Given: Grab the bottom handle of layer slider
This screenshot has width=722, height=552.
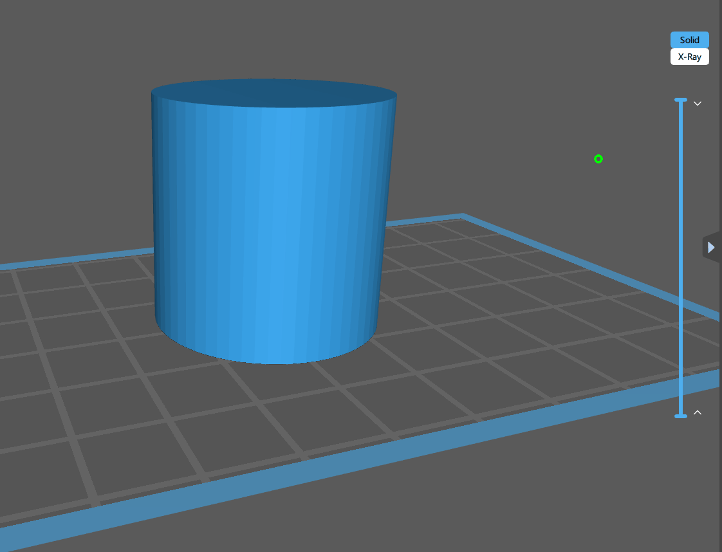Looking at the screenshot, I should [681, 416].
